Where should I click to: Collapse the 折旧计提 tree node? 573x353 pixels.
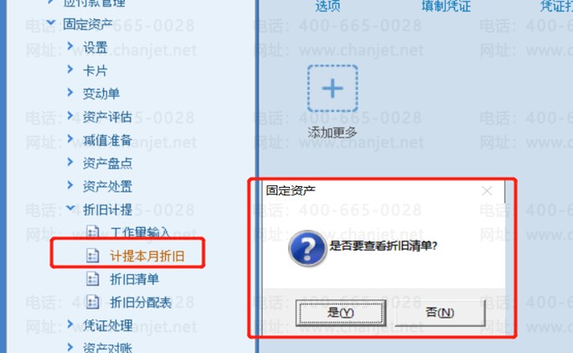(x=70, y=208)
